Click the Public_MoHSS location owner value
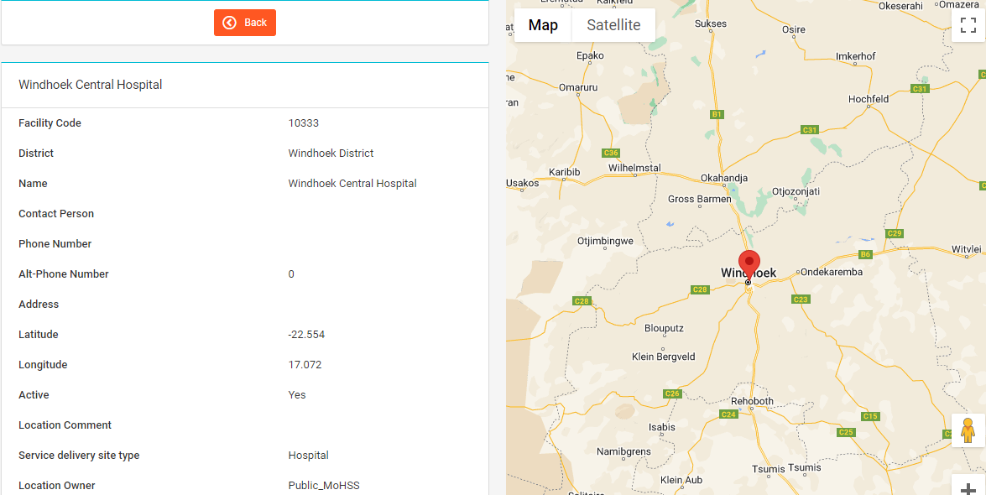The height and width of the screenshot is (495, 986). pos(324,486)
